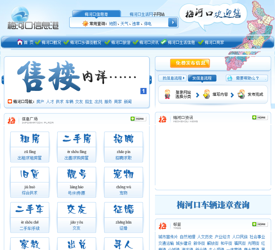The width and height of the screenshot is (275, 250).
Task: Click the 出租求租房屋 link
Action: pos(30,158)
